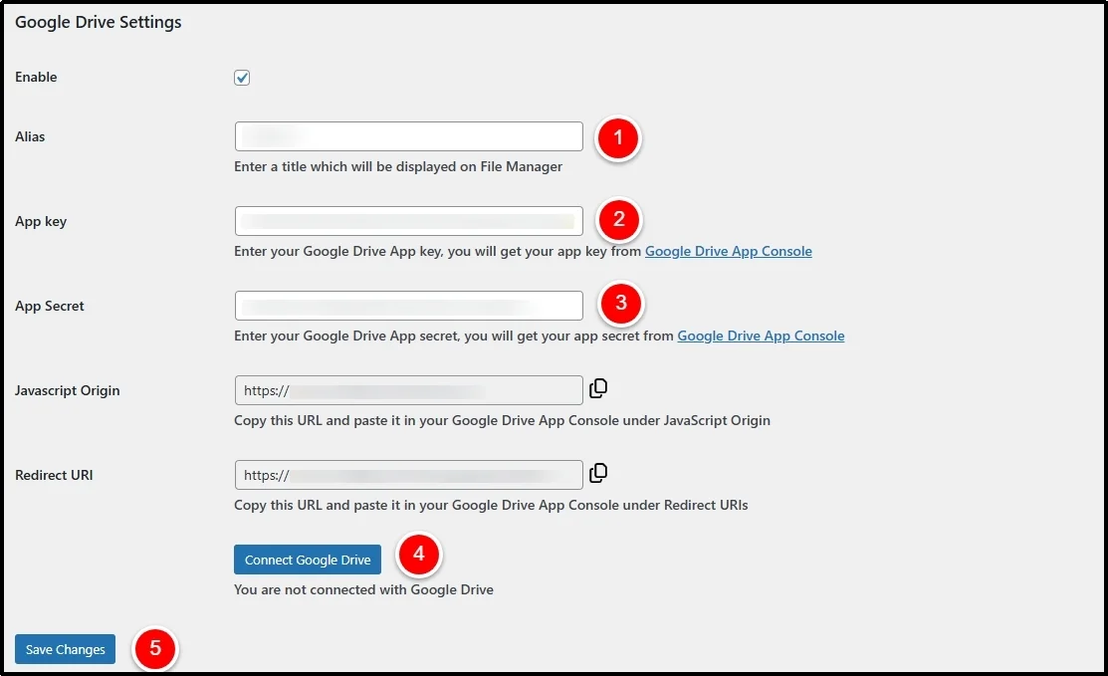Click the Enable label text
Image resolution: width=1108 pixels, height=676 pixels.
(36, 77)
